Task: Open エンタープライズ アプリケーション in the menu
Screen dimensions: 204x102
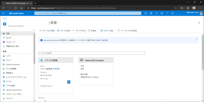Action: coord(17,77)
